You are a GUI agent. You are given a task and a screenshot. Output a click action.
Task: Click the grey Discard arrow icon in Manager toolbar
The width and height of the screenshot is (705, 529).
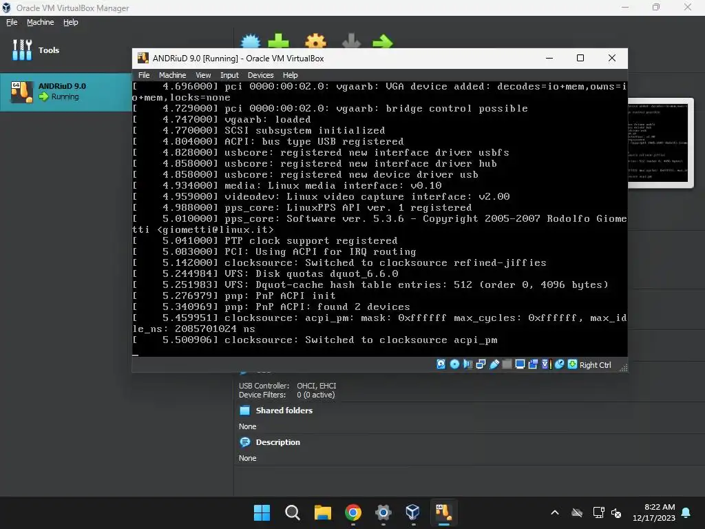coord(351,41)
